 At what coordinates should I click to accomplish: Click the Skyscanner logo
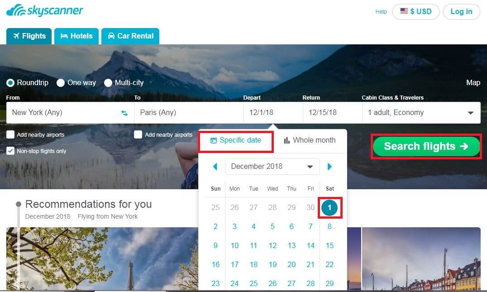(45, 10)
